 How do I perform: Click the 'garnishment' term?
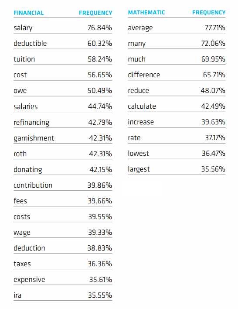pyautogui.click(x=34, y=138)
